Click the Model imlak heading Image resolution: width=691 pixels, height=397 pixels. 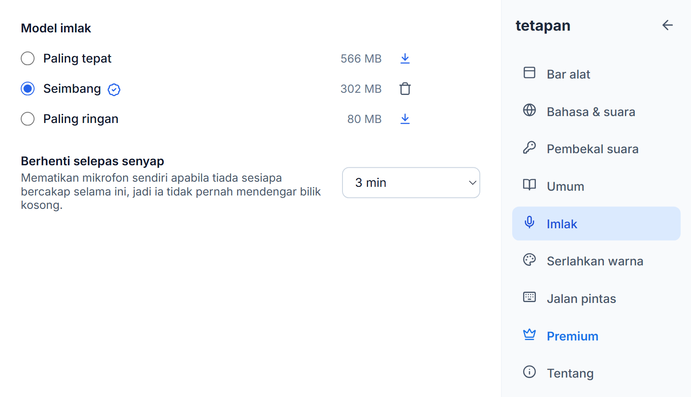pyautogui.click(x=56, y=28)
